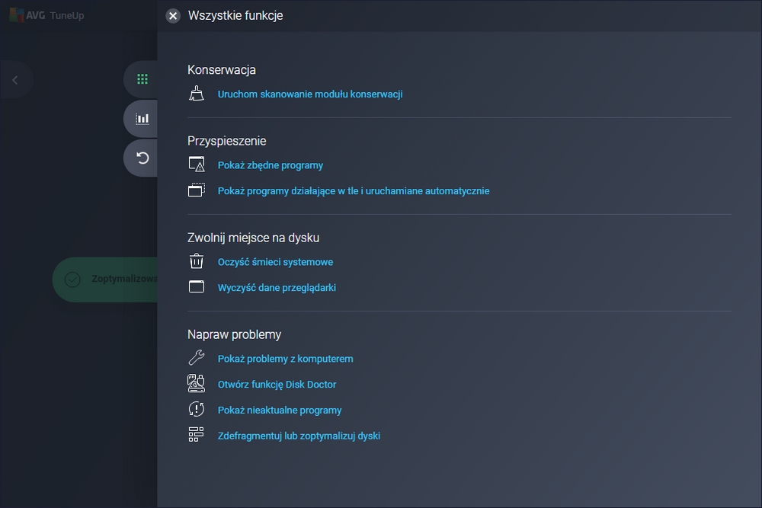Open Oczyść śmieci systemowe link

(x=275, y=262)
